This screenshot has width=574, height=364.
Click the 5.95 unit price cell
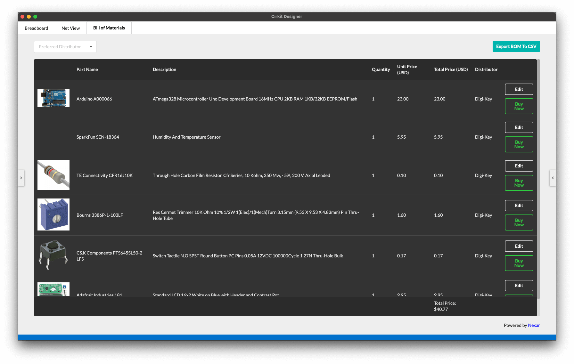click(x=401, y=137)
